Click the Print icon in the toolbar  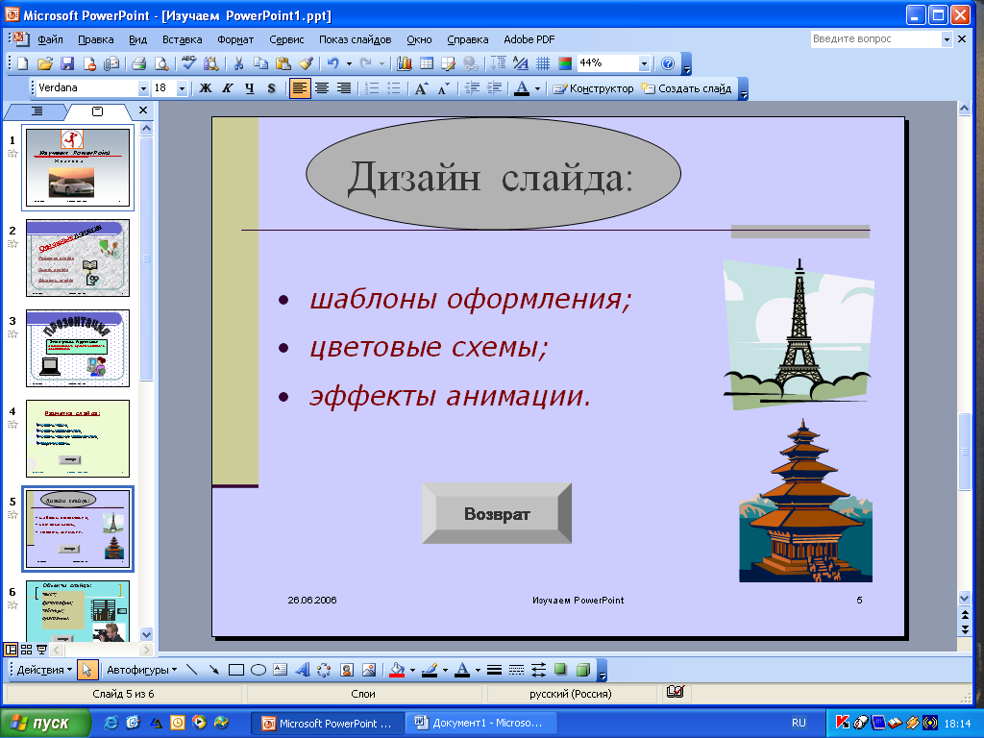pos(138,63)
